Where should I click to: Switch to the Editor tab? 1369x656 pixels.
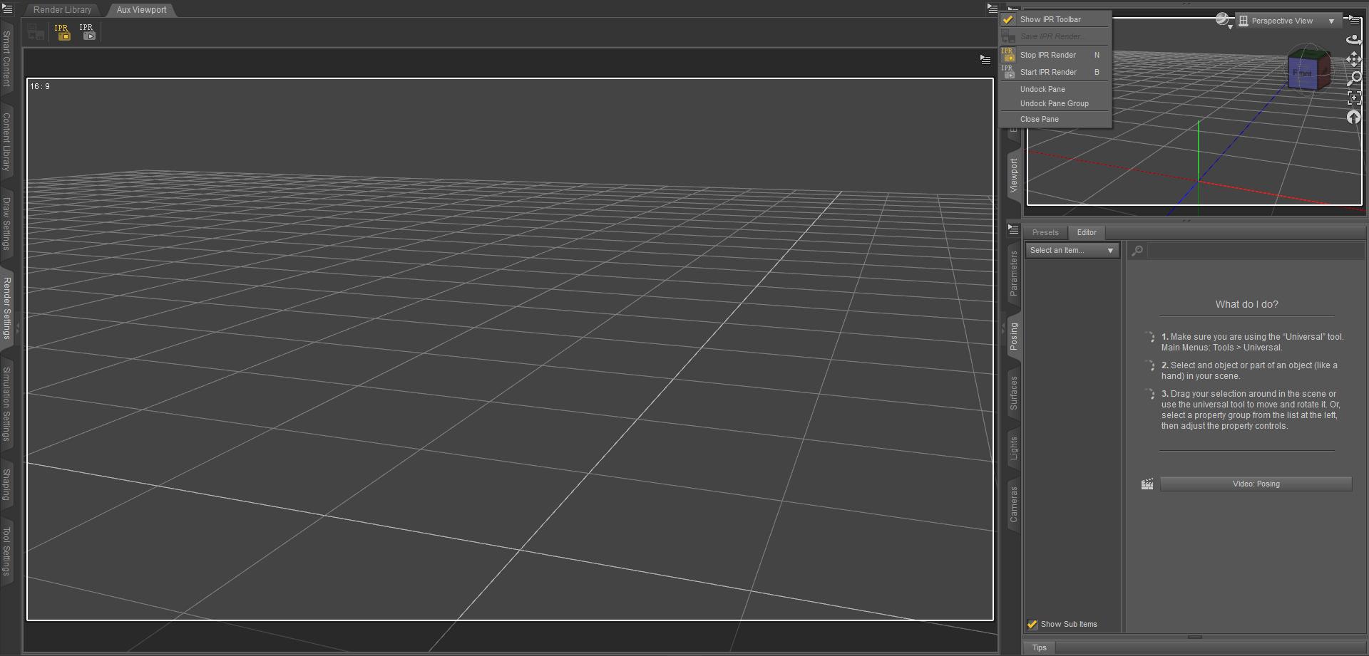tap(1087, 232)
